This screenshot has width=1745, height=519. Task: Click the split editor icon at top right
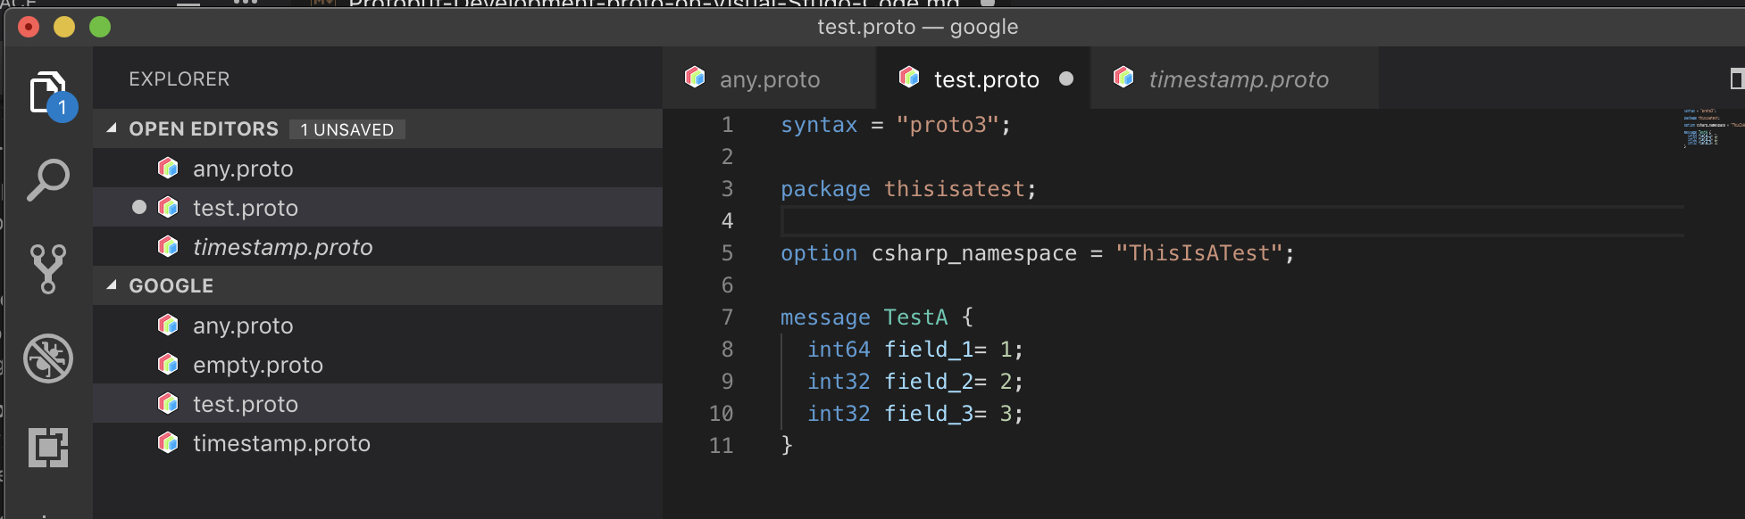1736,79
